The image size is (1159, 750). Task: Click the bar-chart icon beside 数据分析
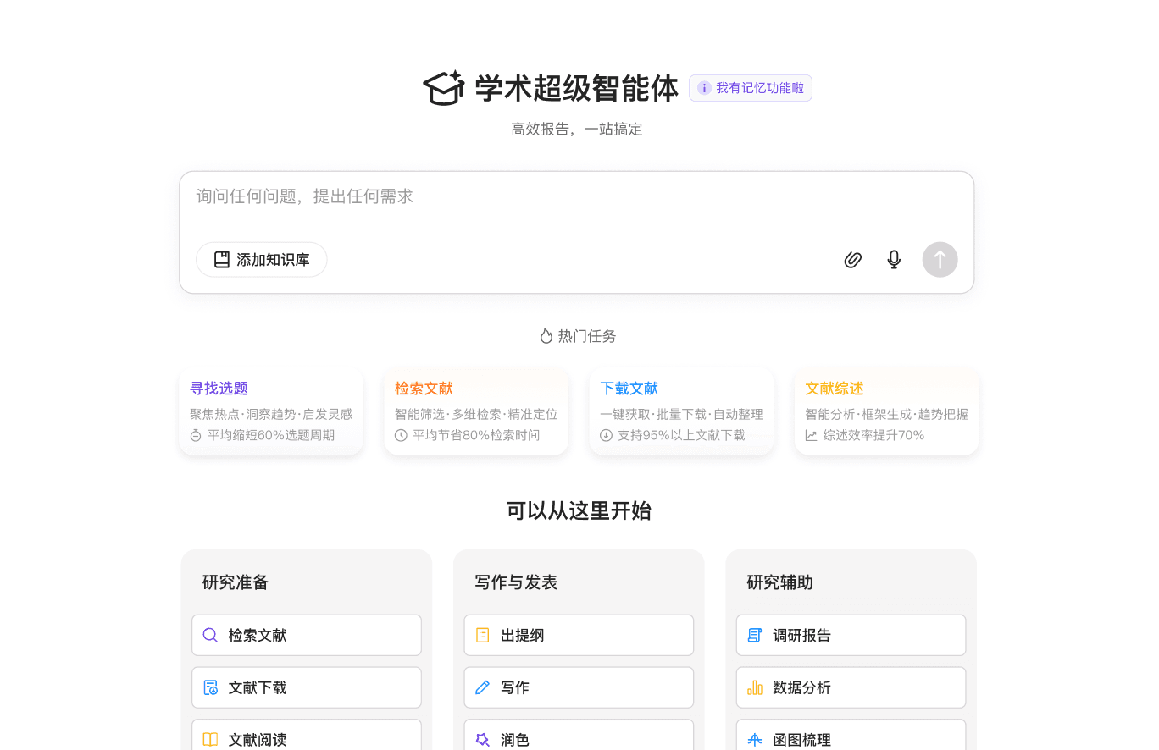(755, 687)
